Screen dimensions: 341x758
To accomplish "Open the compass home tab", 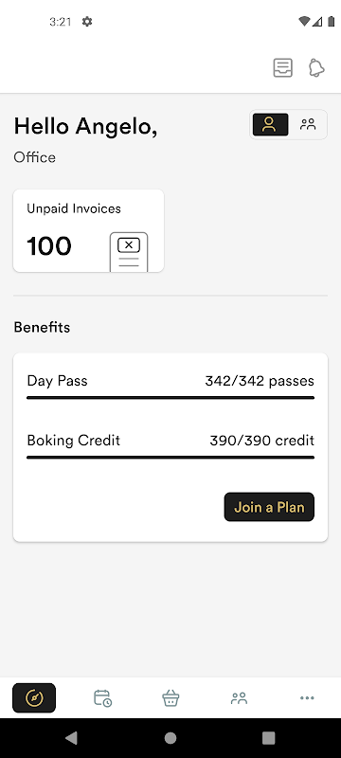I will pyautogui.click(x=34, y=697).
